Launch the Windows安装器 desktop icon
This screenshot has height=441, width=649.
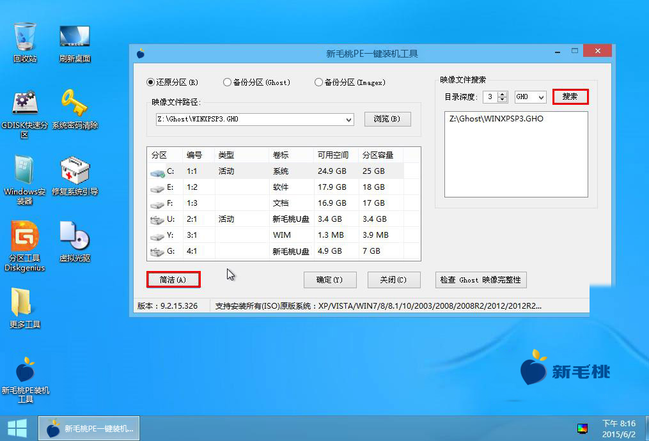(x=25, y=180)
